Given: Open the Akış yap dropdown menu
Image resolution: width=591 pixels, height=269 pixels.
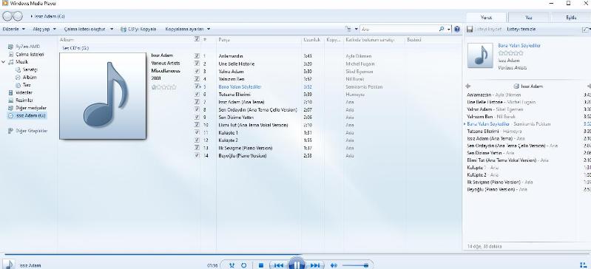Looking at the screenshot, I should pos(44,29).
